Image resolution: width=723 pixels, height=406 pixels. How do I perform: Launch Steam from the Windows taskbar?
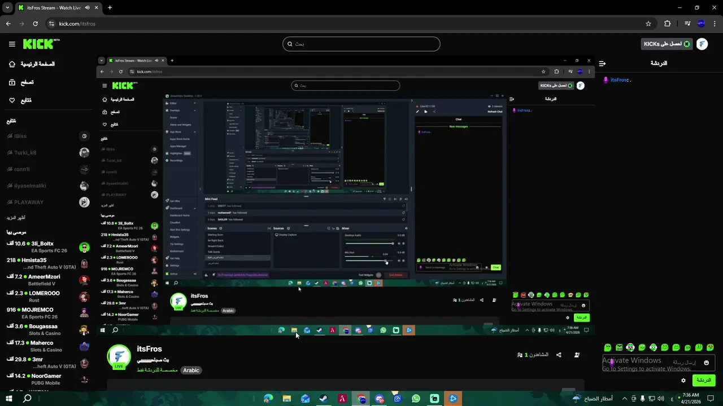tap(324, 399)
